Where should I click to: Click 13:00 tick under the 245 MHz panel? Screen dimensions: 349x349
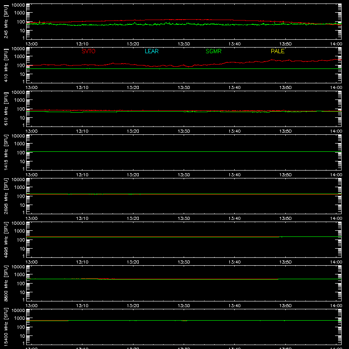[31, 44]
